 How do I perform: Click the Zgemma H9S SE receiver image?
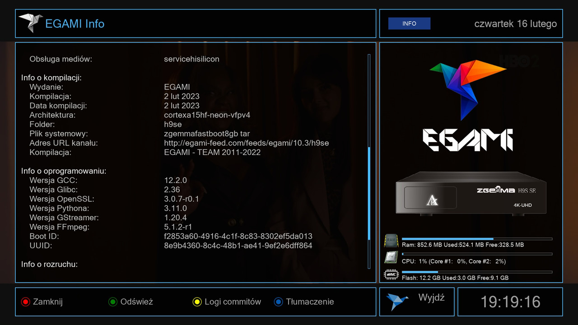click(x=471, y=193)
